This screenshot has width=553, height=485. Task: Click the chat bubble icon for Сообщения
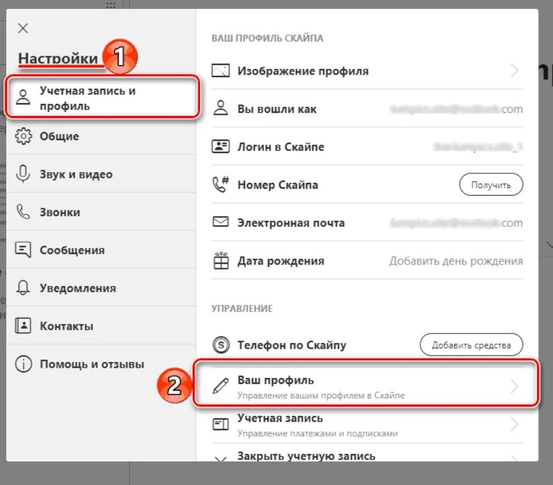[23, 250]
